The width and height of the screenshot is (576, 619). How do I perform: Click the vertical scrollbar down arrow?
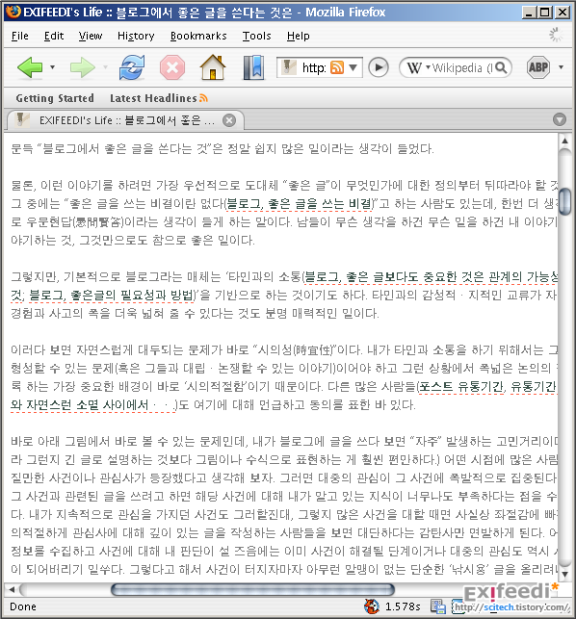click(565, 574)
